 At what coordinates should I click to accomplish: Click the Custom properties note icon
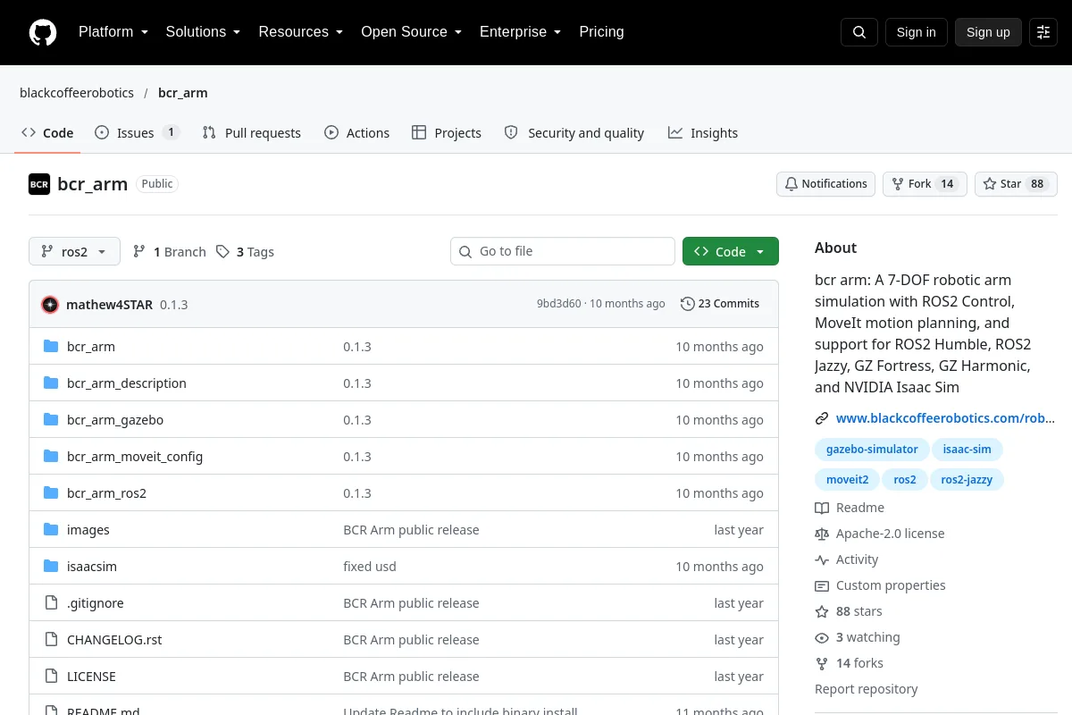click(822, 585)
